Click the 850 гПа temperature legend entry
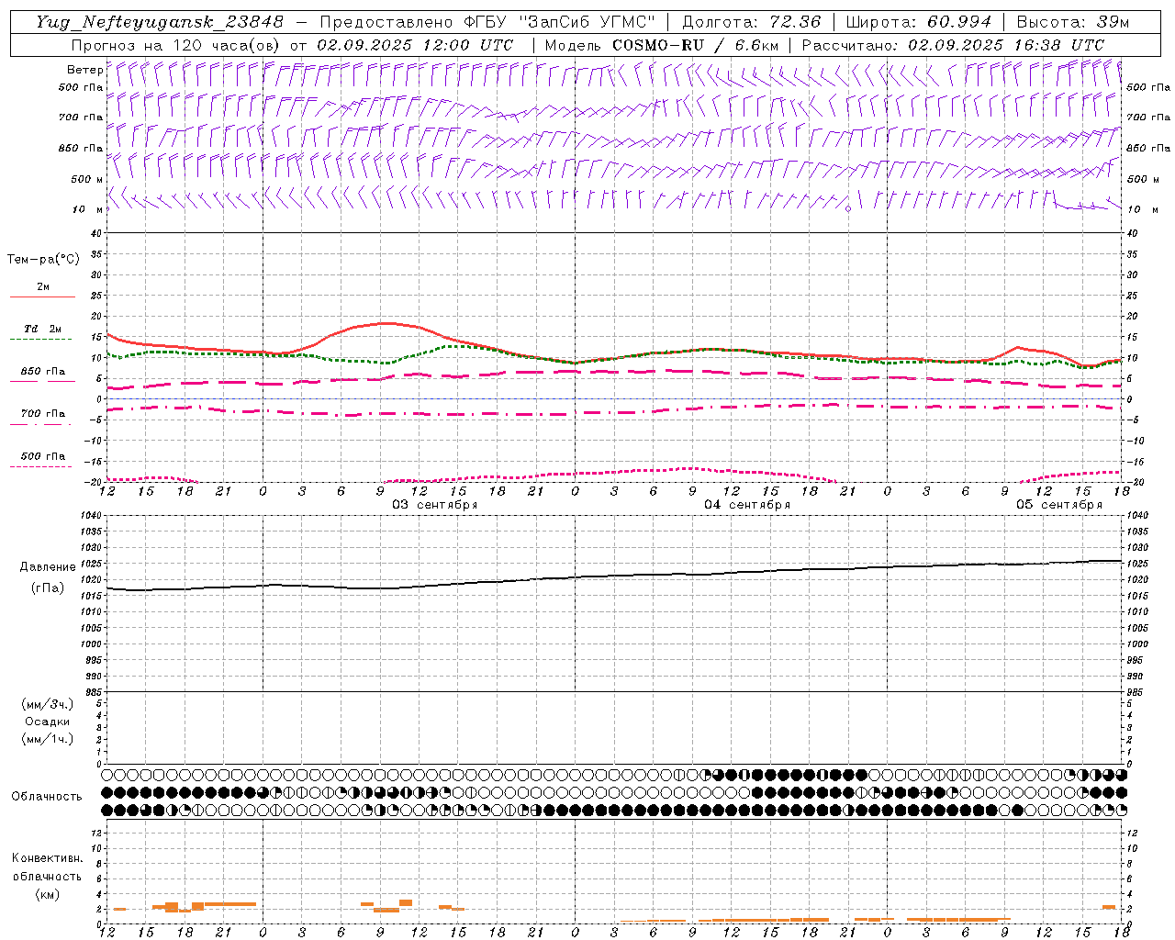 click(x=43, y=372)
